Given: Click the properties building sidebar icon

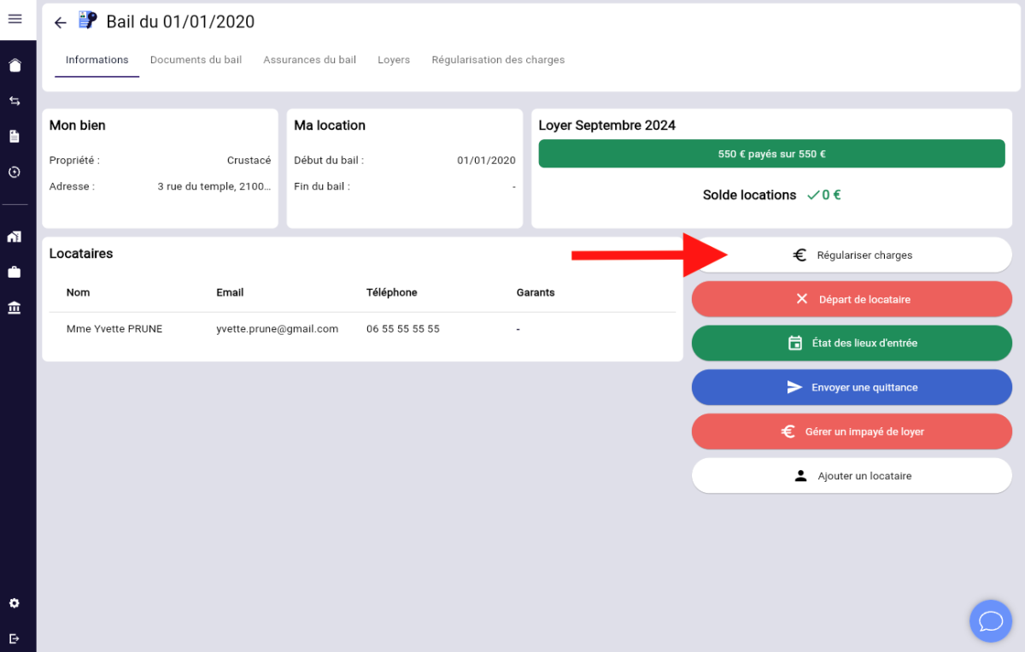Looking at the screenshot, I should 15,237.
